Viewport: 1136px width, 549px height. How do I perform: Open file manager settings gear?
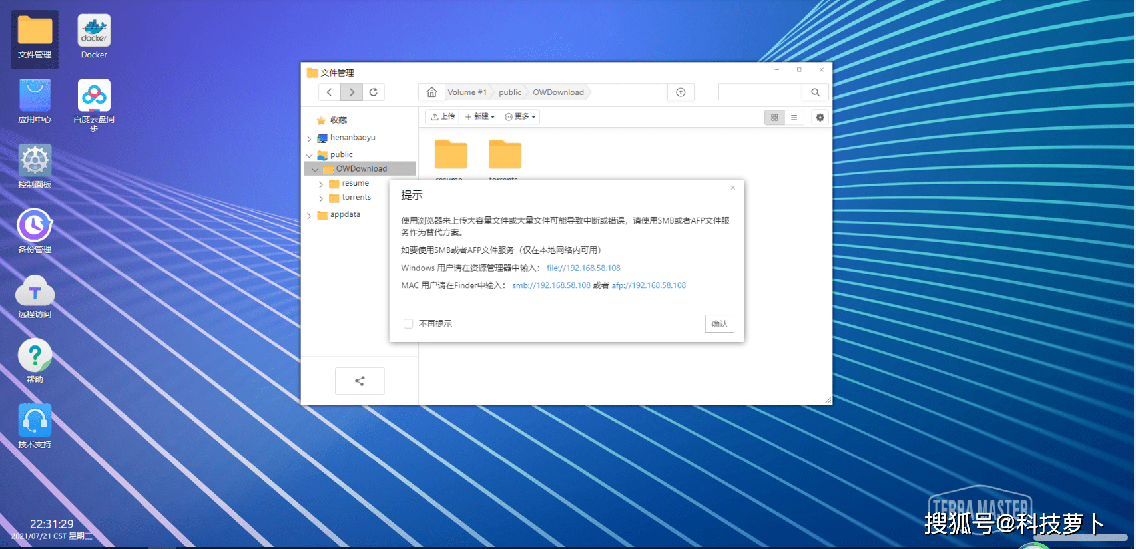point(820,118)
